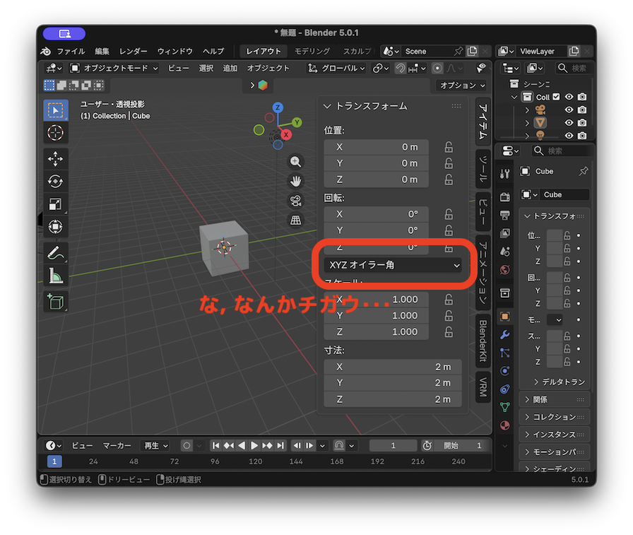Screen dimensions: 633x535
Task: Open Tool properties tab icon
Action: [x=504, y=174]
